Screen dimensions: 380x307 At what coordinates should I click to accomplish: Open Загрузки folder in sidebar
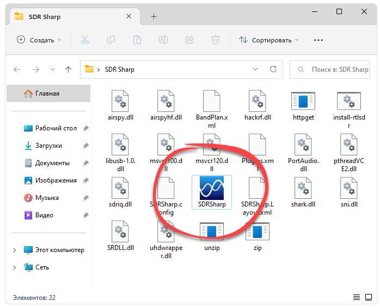coord(48,146)
